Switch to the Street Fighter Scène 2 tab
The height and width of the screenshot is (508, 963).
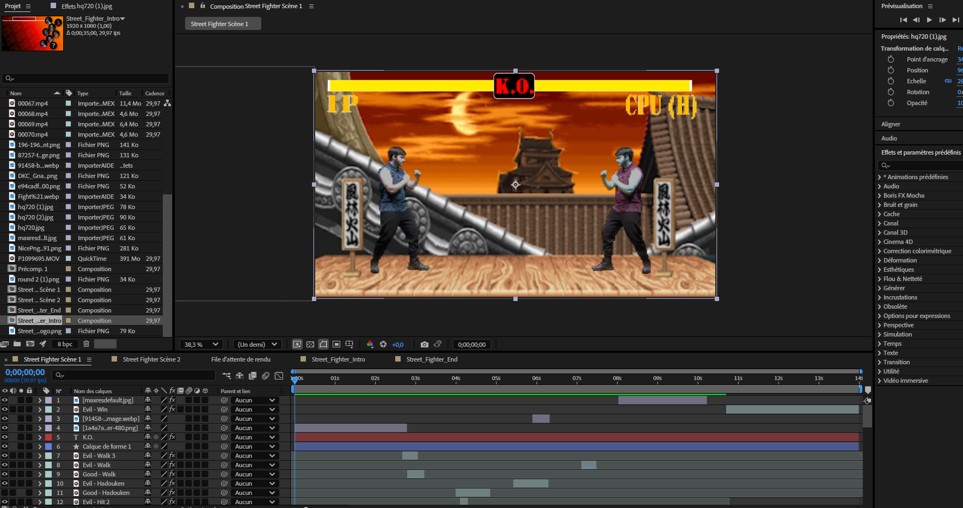point(151,359)
